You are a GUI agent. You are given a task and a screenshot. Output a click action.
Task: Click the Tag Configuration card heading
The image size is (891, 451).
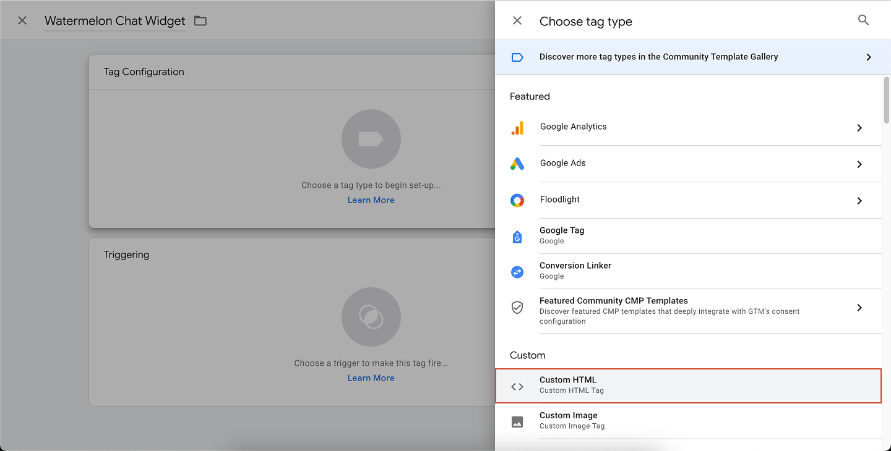[144, 72]
